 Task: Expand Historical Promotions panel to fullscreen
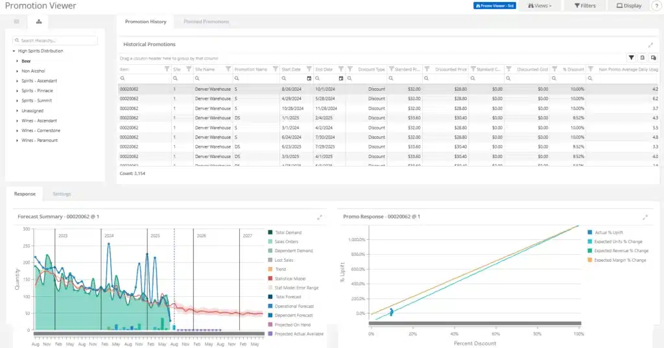click(x=650, y=45)
